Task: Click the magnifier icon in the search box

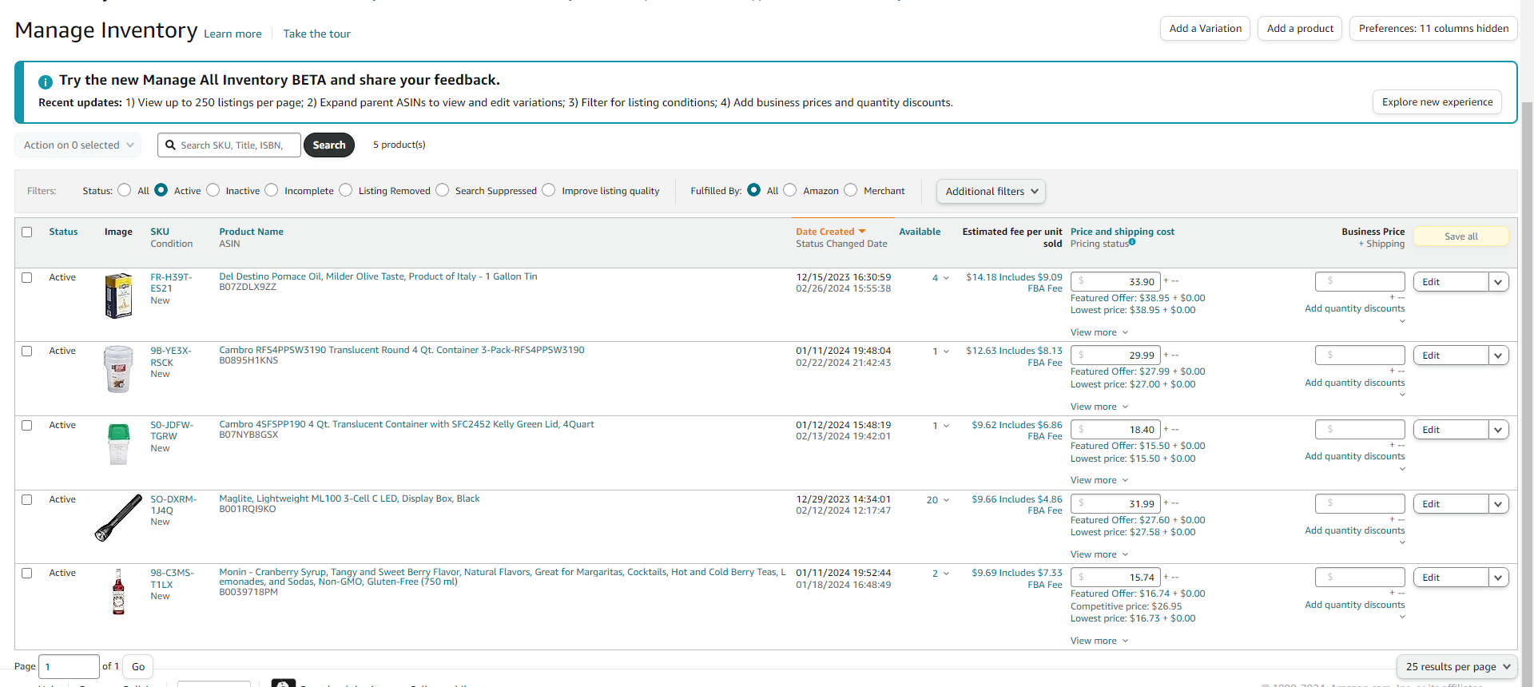Action: point(170,145)
